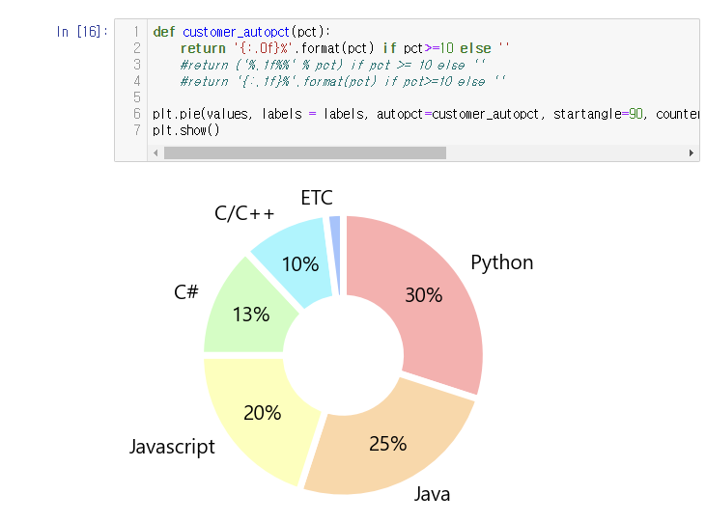This screenshot has height=522, width=706.
Task: Click the C/C++ chart label
Action: 244,213
